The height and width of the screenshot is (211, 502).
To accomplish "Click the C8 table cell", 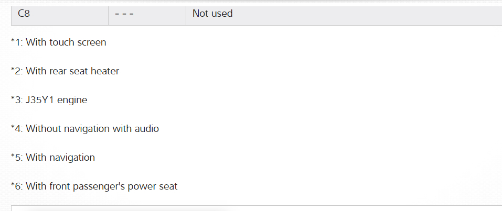I will (24, 14).
